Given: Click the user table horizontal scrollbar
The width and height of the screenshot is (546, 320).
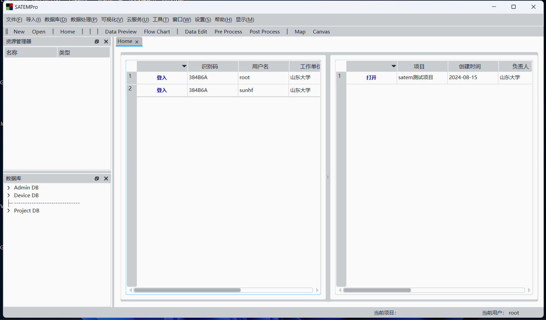Looking at the screenshot, I should pos(188,290).
